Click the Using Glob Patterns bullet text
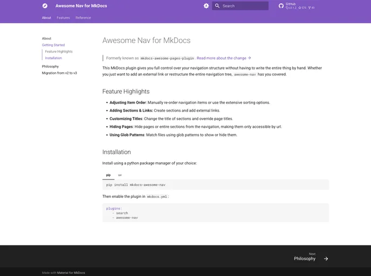Screen dimensions: 371x276 click(x=173, y=135)
